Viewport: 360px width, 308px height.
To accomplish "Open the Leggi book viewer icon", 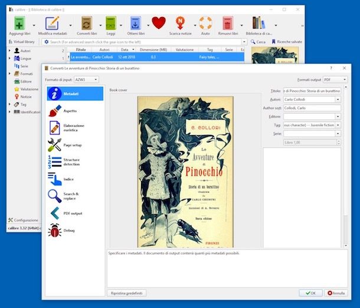I will click(x=111, y=23).
